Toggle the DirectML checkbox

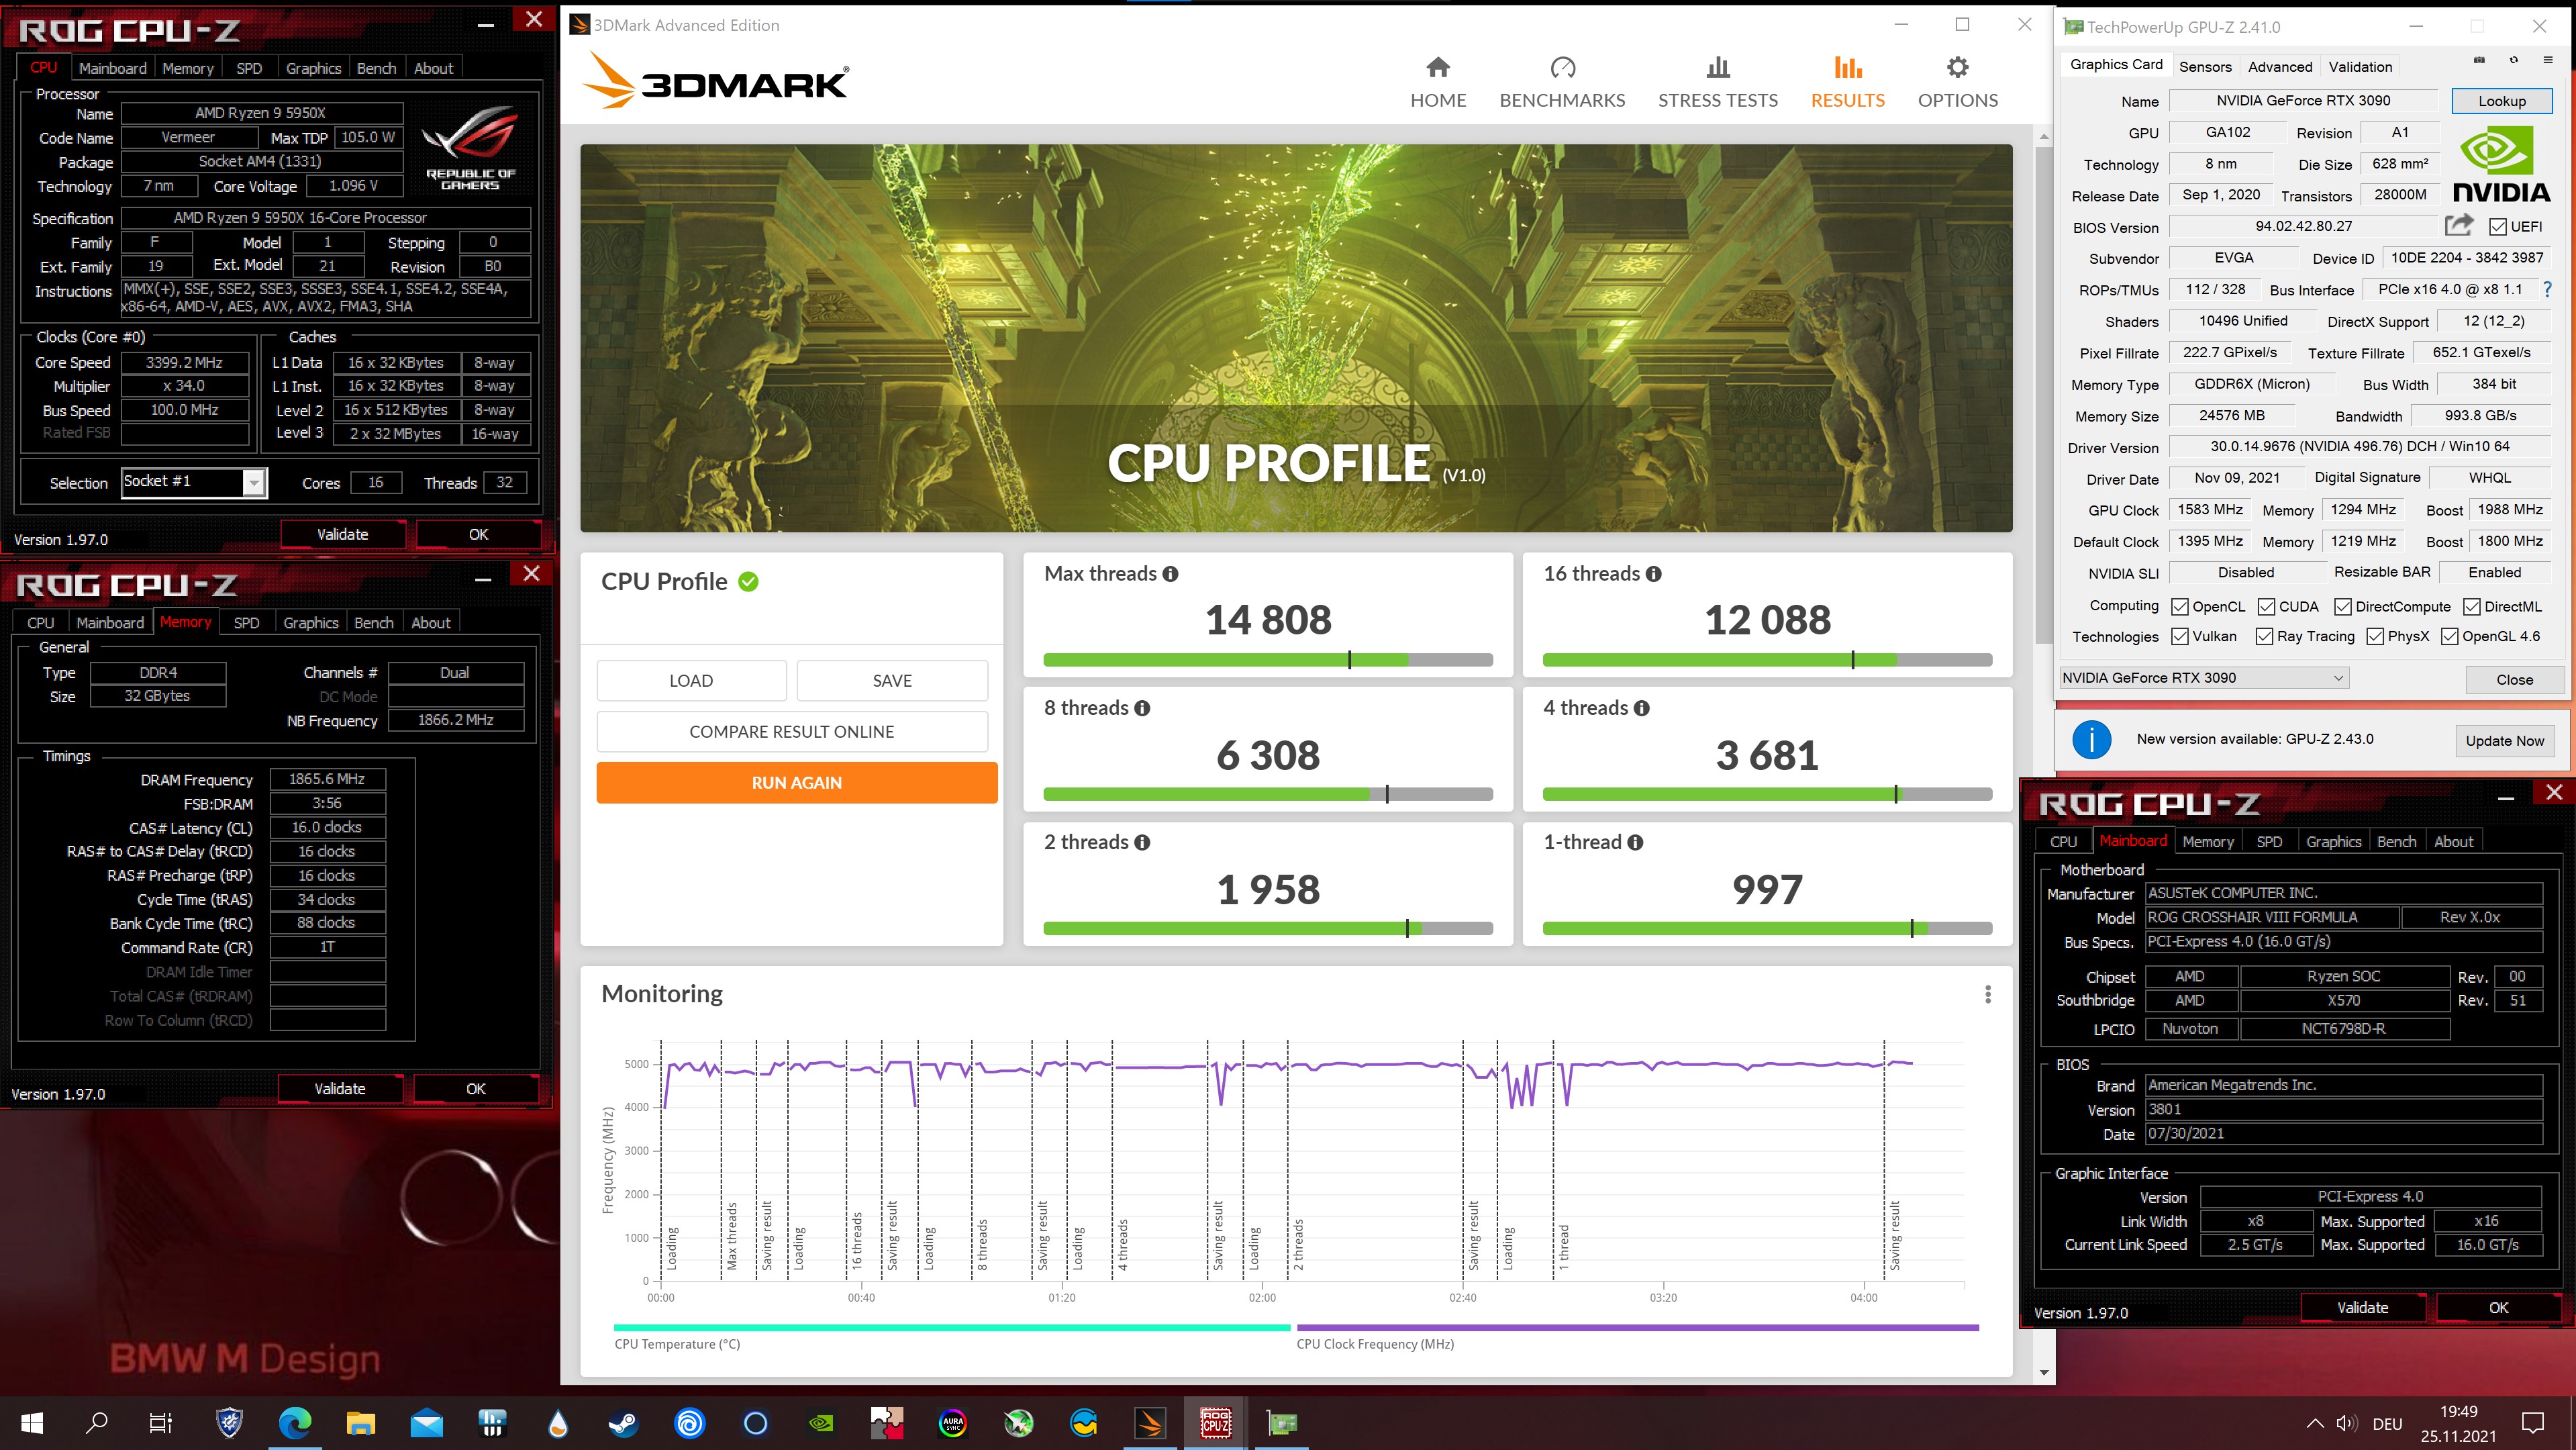tap(2471, 607)
